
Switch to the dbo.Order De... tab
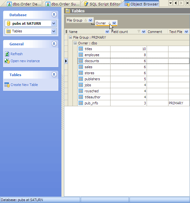click(24, 4)
